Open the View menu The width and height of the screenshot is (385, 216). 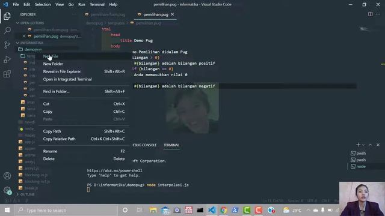click(x=60, y=4)
